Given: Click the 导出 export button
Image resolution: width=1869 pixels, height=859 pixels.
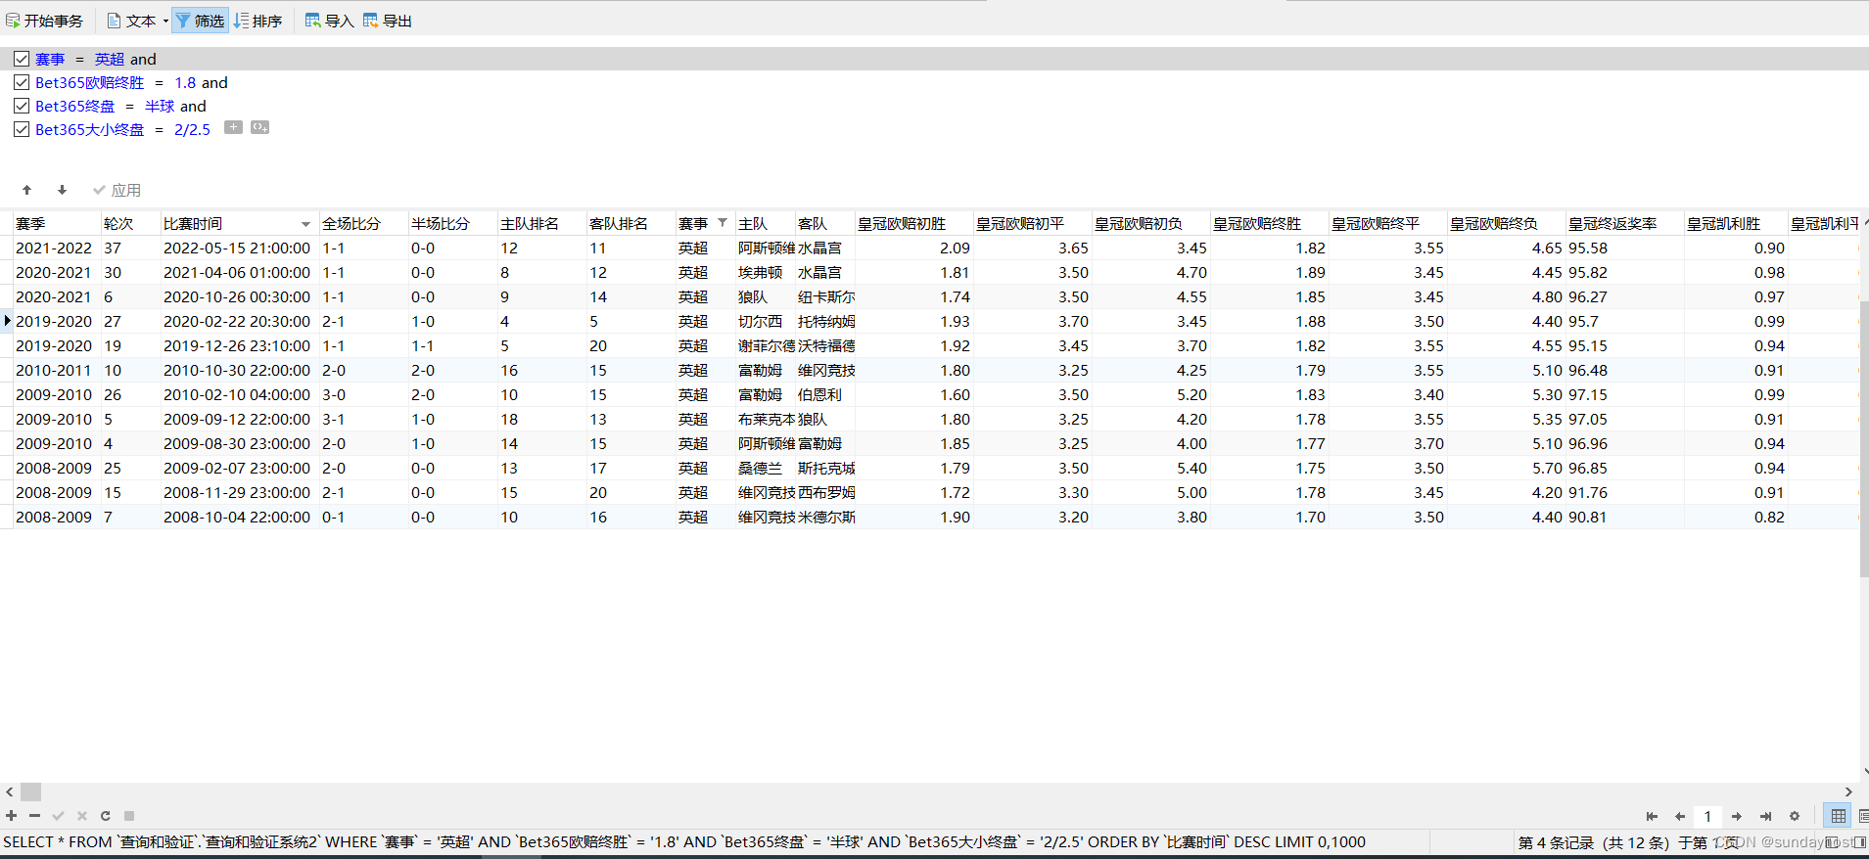Looking at the screenshot, I should pyautogui.click(x=388, y=21).
